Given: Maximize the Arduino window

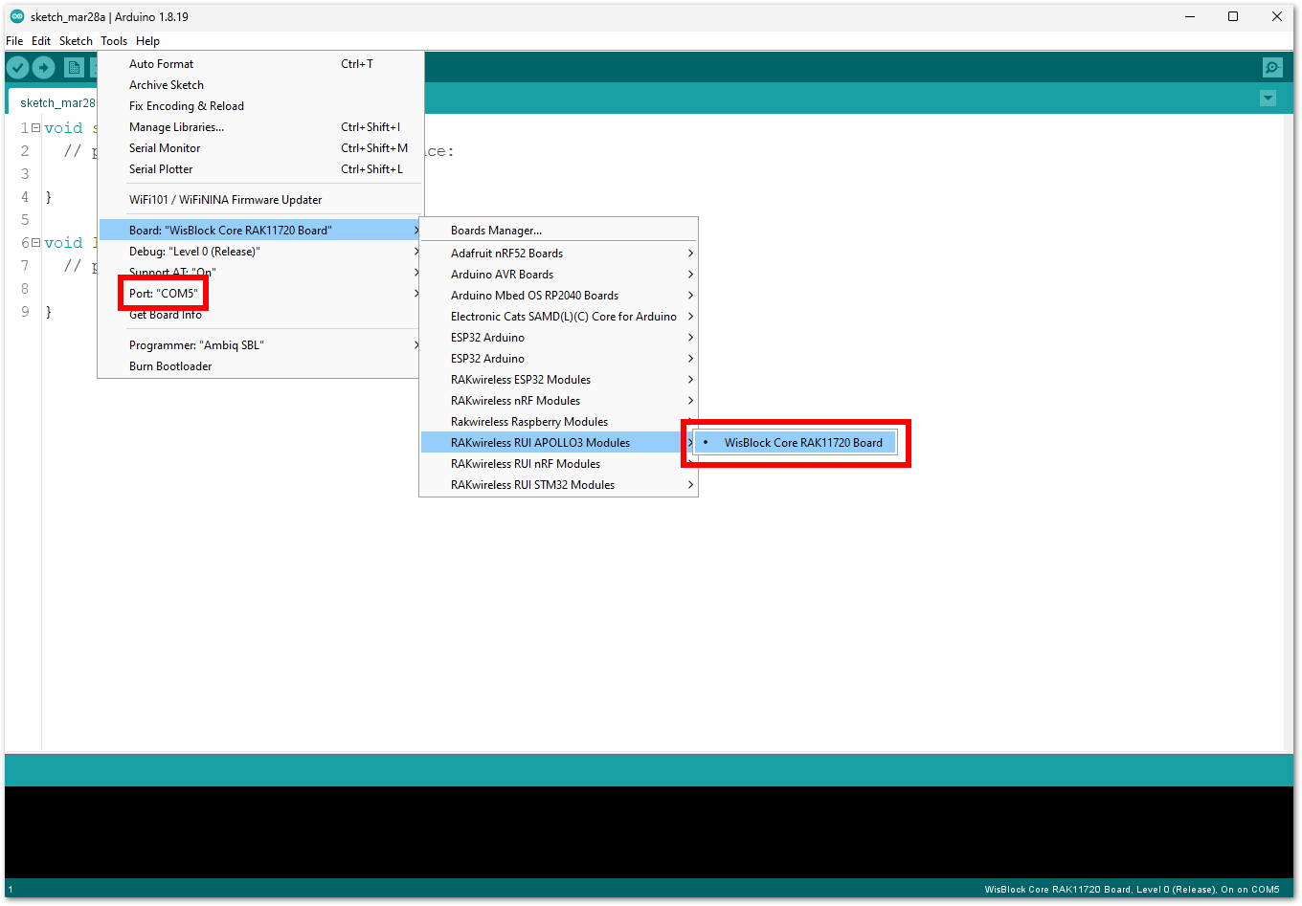Looking at the screenshot, I should (1233, 16).
